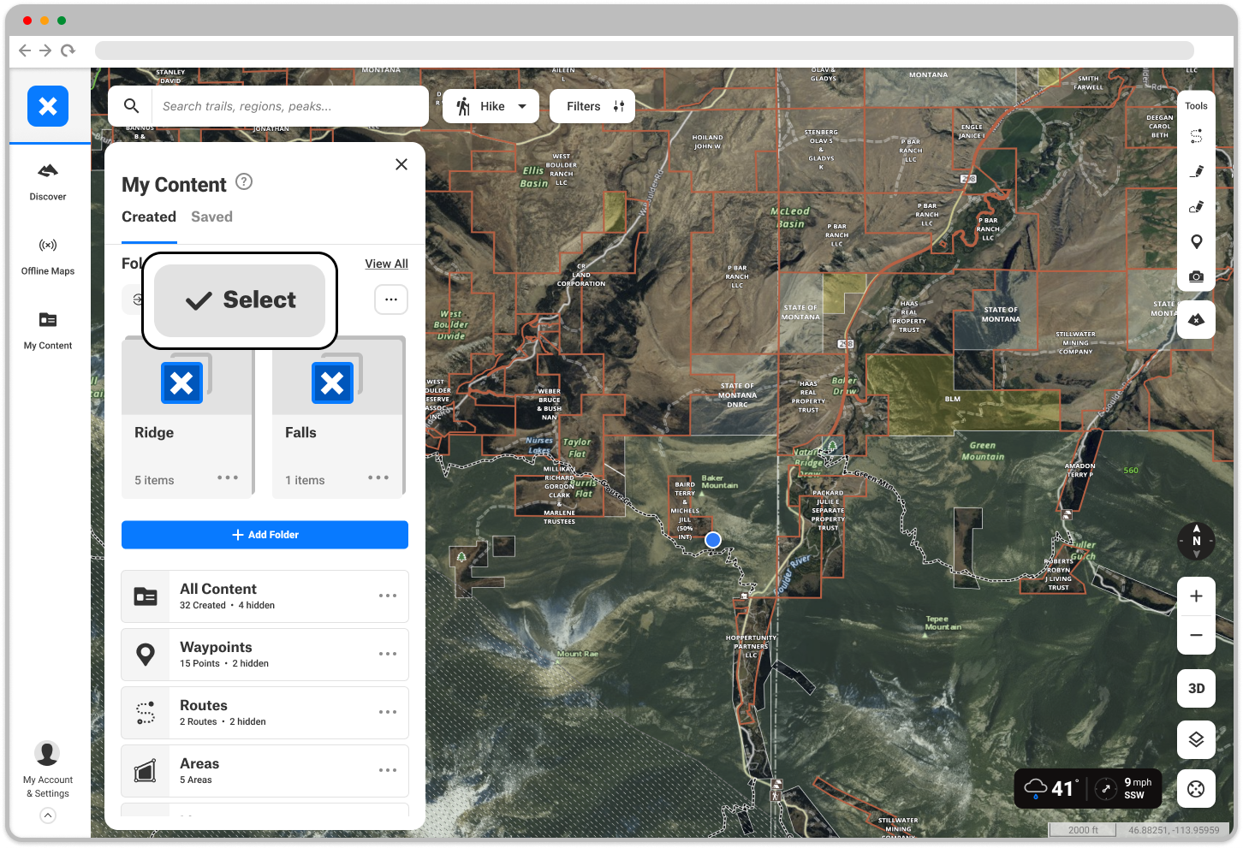Select the photo camera tool
This screenshot has width=1243, height=848.
[1197, 276]
